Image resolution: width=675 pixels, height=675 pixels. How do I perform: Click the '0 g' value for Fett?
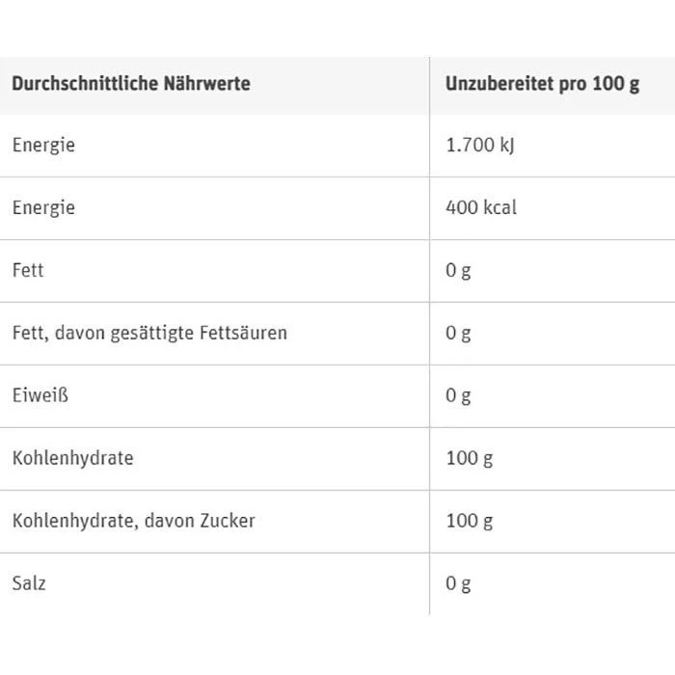pos(458,271)
